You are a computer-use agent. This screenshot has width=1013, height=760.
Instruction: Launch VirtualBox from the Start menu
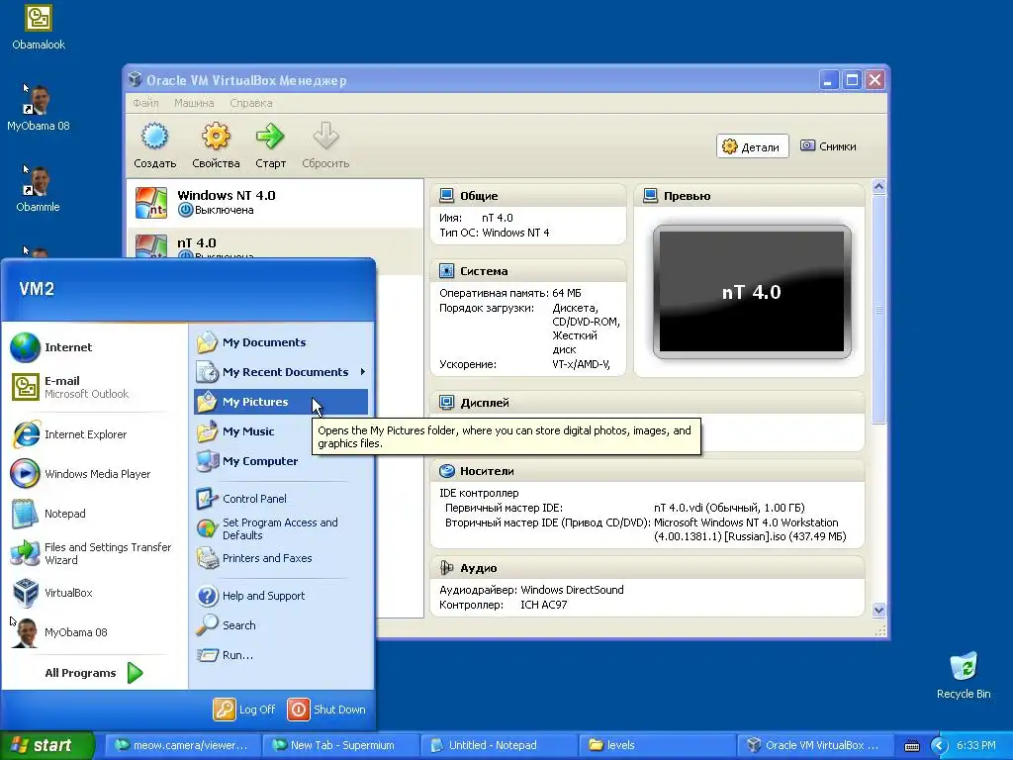point(95,593)
